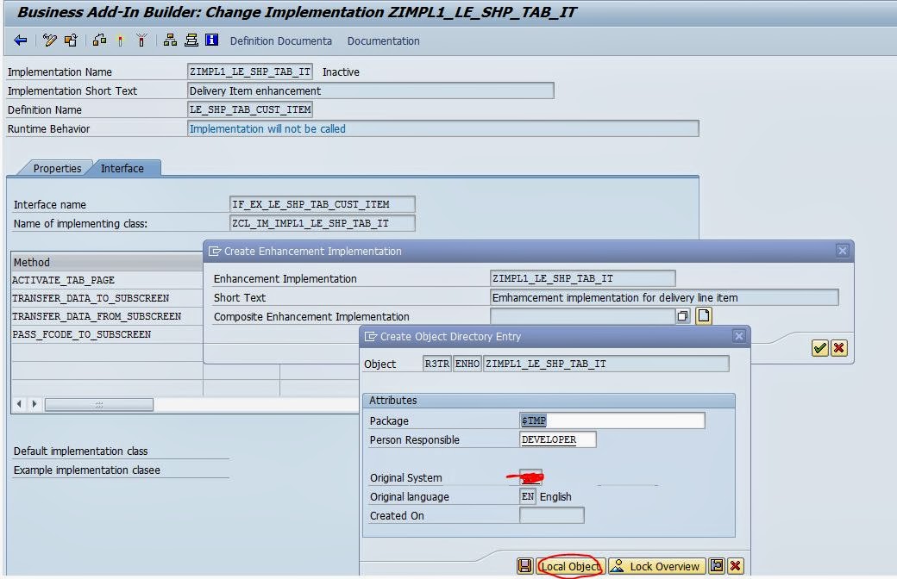Screen dimensions: 897x579
Task: Cancel the Create Enhancement Implementation dialog (red X)
Action: click(838, 348)
